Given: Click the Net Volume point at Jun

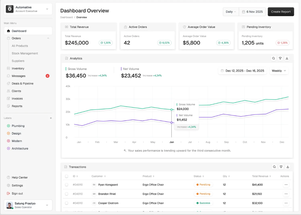Looking at the screenshot, I should coord(172,122).
